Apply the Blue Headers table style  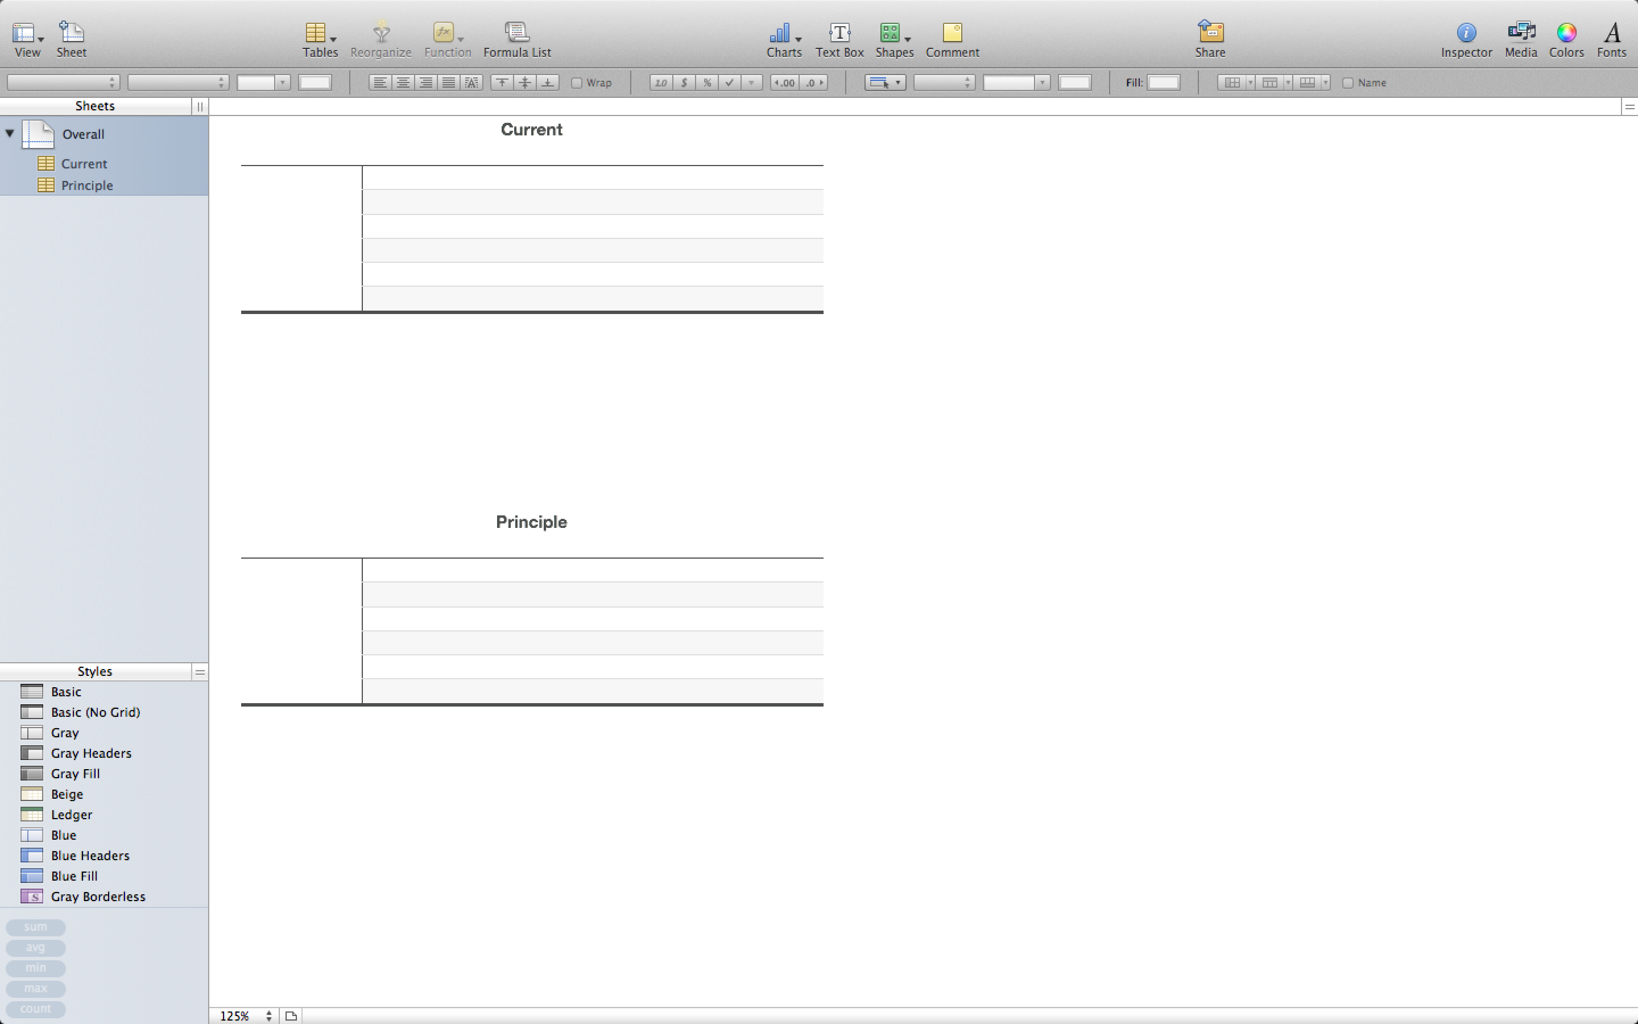pyautogui.click(x=89, y=856)
